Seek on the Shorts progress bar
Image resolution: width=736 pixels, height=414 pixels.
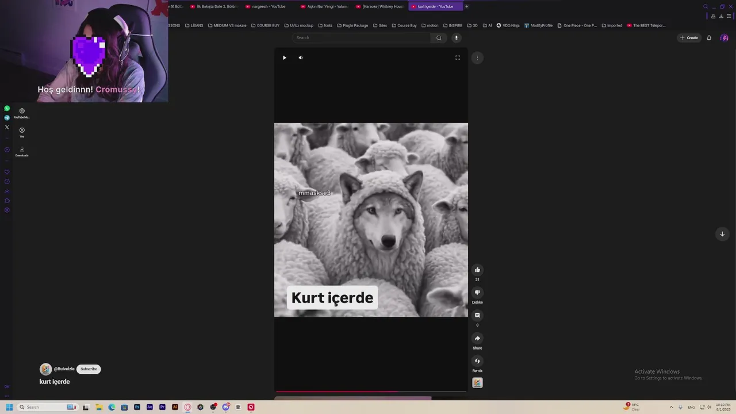pyautogui.click(x=371, y=392)
